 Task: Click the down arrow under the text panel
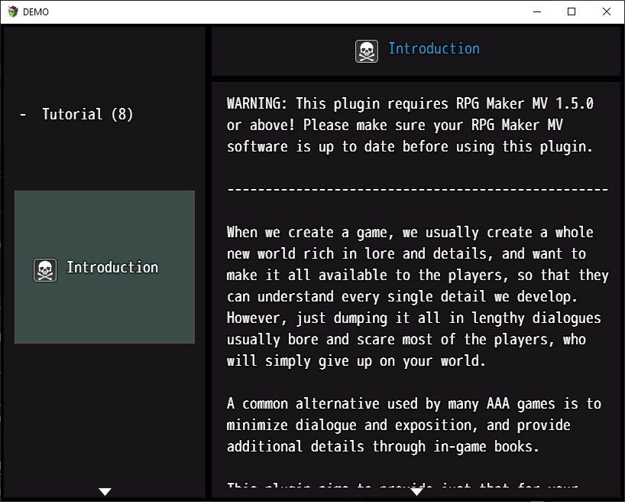point(416,491)
